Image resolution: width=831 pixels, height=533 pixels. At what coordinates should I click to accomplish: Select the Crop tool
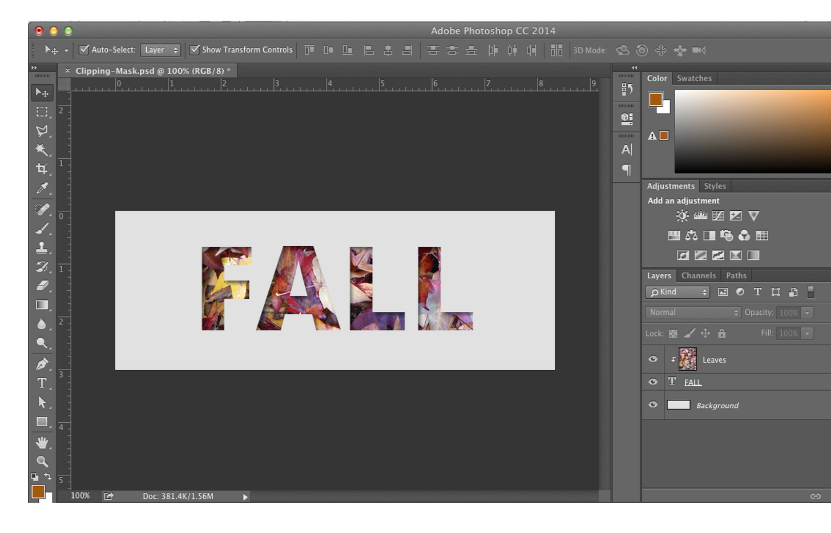coord(42,169)
